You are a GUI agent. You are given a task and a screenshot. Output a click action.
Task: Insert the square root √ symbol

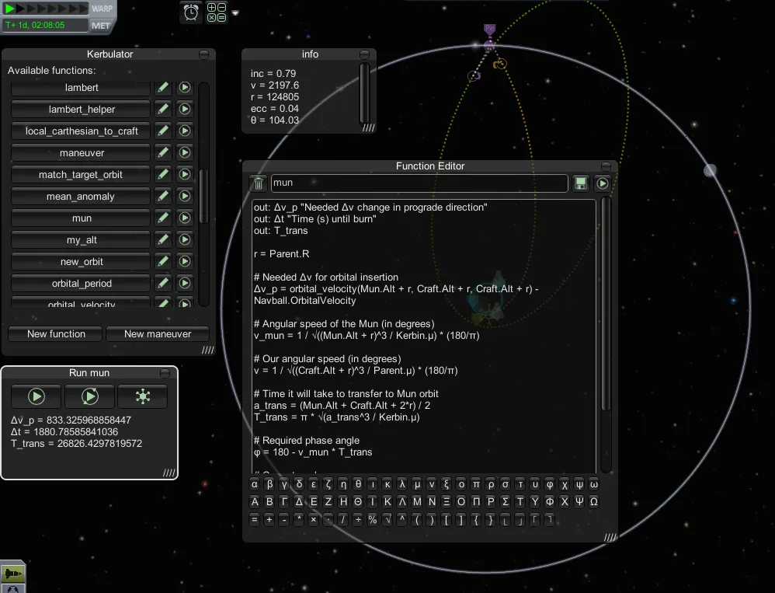[x=387, y=520]
